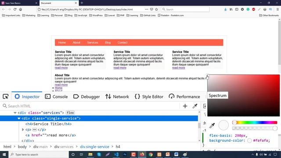The image size is (281, 158).
Task: Switch to the Inspector tab
Action: [27, 97]
